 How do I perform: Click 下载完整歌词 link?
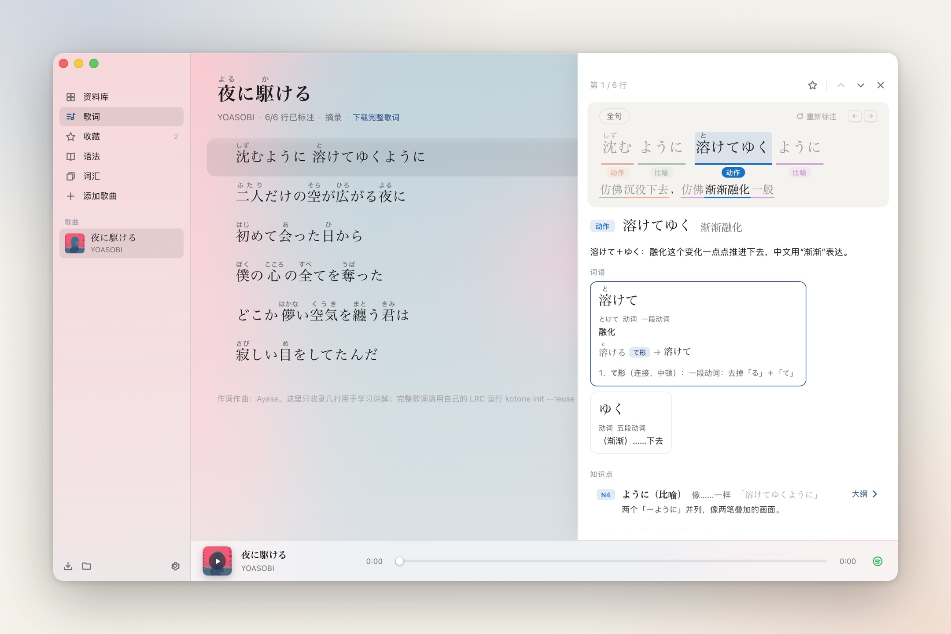pos(376,118)
